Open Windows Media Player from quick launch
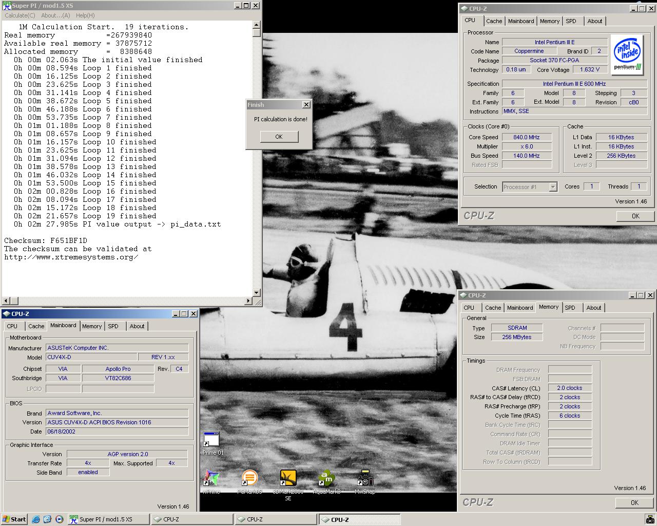657x526 pixels. point(59,519)
